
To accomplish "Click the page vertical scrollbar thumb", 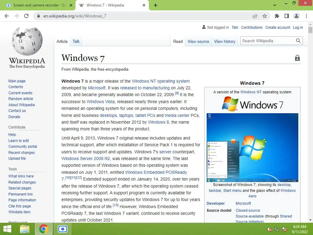I will click(310, 30).
